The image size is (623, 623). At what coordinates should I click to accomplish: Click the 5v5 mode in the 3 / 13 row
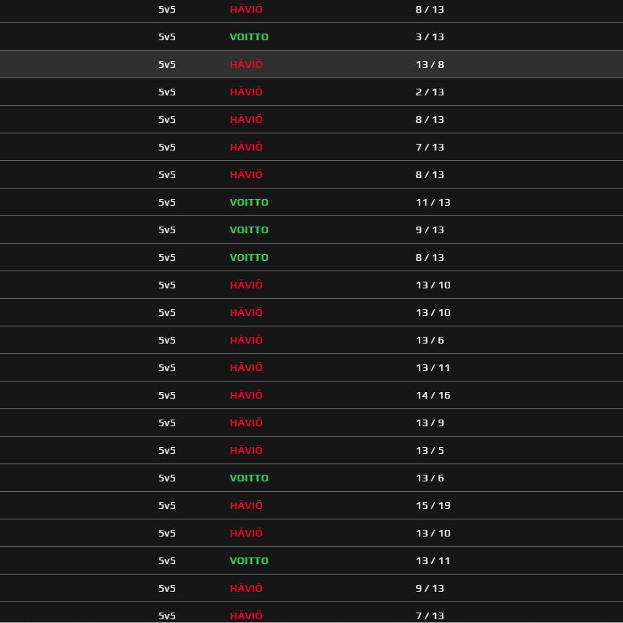click(x=167, y=37)
